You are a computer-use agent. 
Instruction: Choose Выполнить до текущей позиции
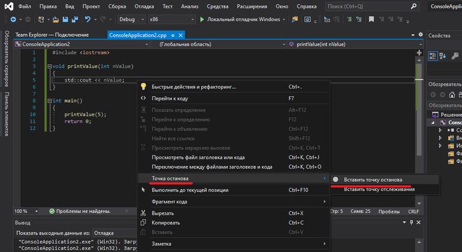[233, 190]
